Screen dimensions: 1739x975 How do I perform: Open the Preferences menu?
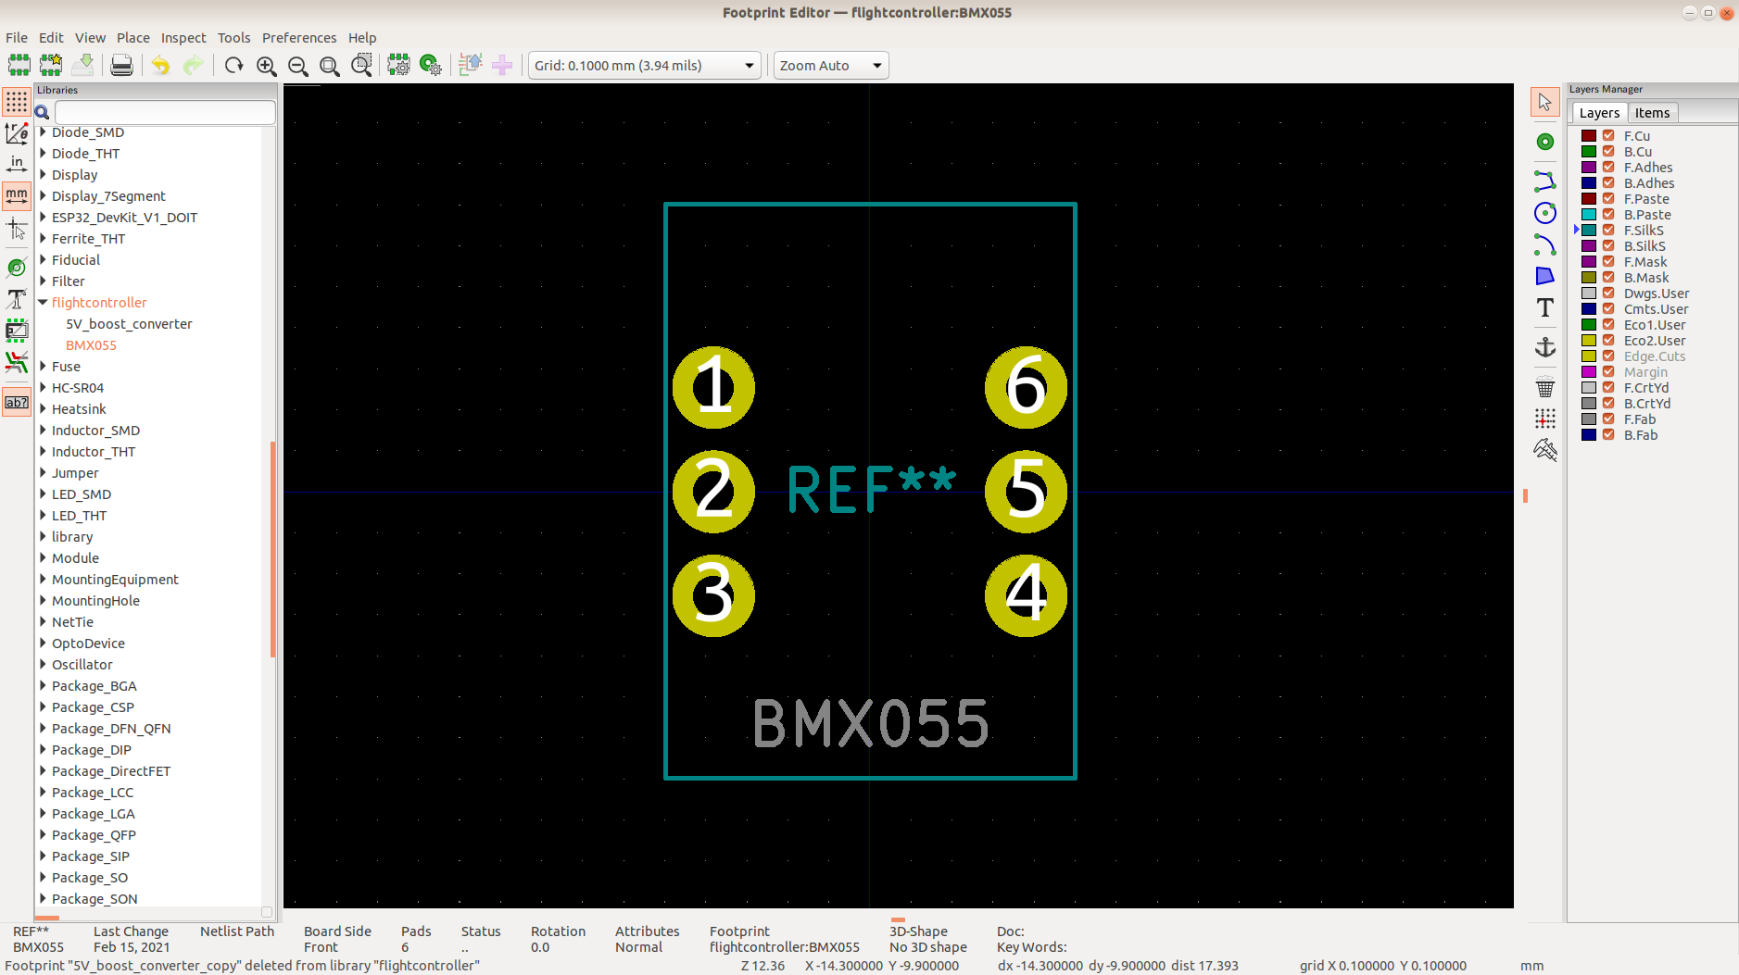pos(299,38)
